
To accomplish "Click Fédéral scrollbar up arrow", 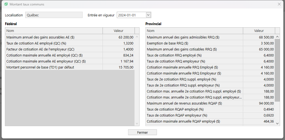I will (x=137, y=37).
